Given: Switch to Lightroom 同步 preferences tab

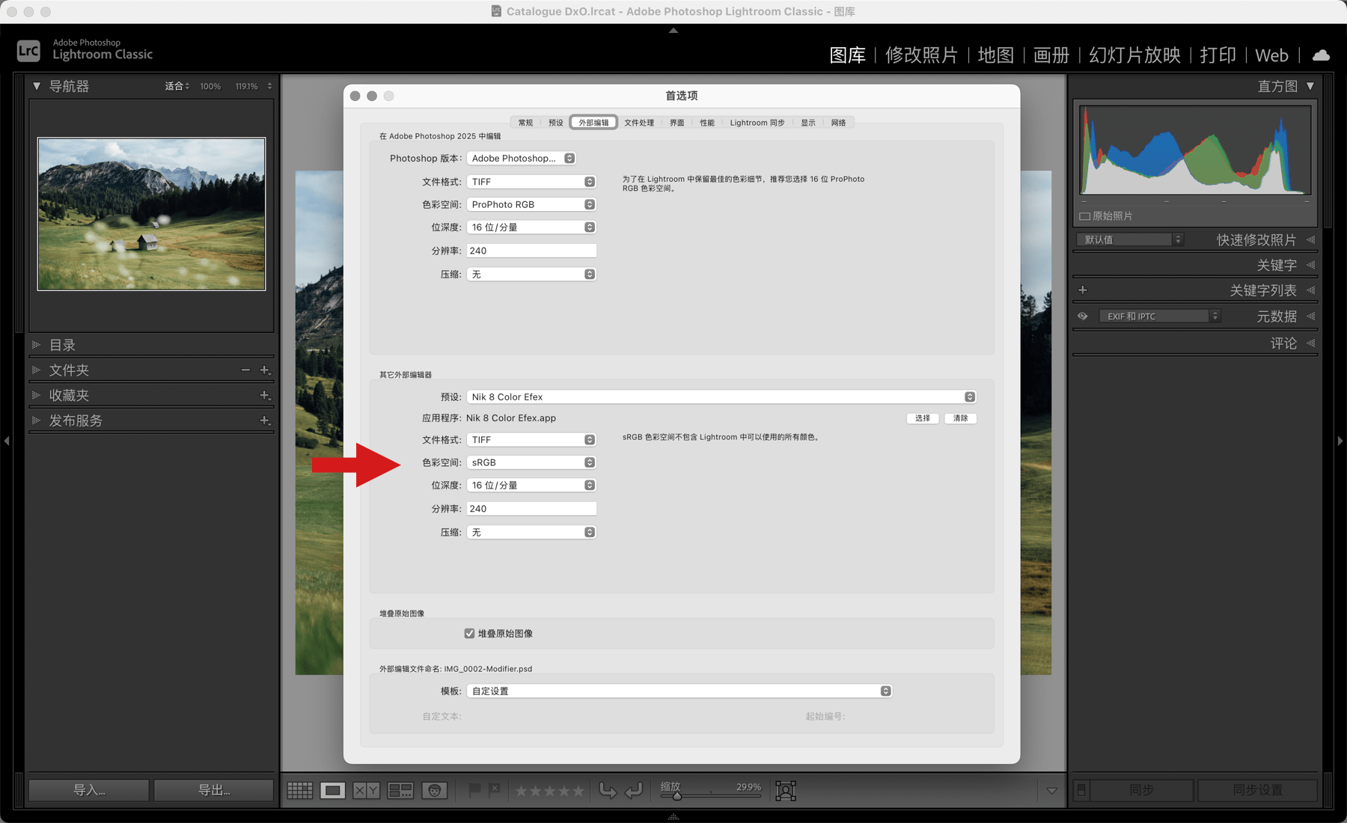Looking at the screenshot, I should click(757, 123).
